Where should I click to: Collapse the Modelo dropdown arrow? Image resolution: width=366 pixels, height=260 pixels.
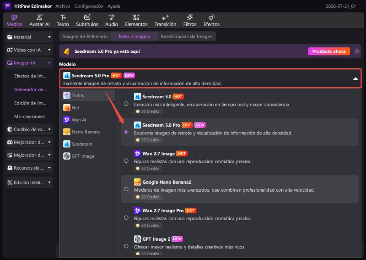[355, 79]
